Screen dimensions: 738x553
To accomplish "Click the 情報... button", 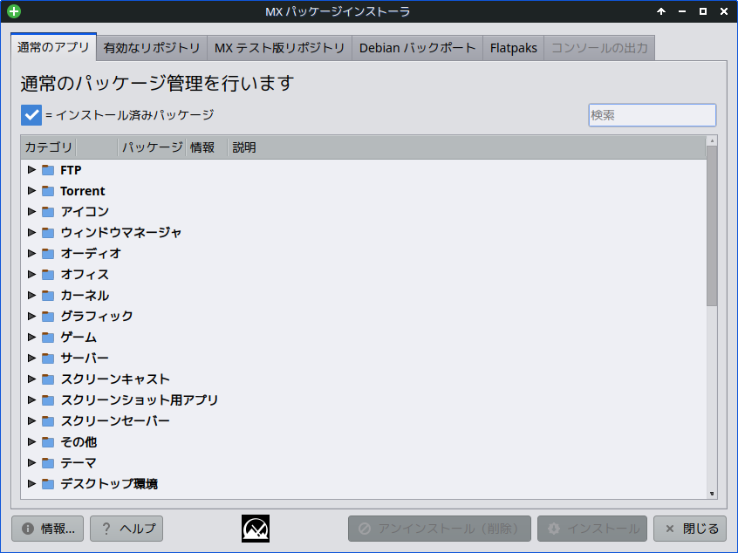I will pyautogui.click(x=47, y=529).
